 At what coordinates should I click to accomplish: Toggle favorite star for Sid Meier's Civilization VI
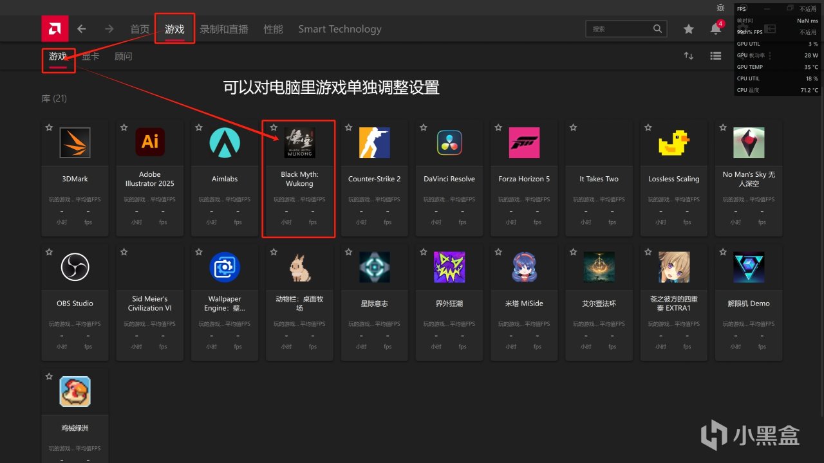tap(124, 252)
